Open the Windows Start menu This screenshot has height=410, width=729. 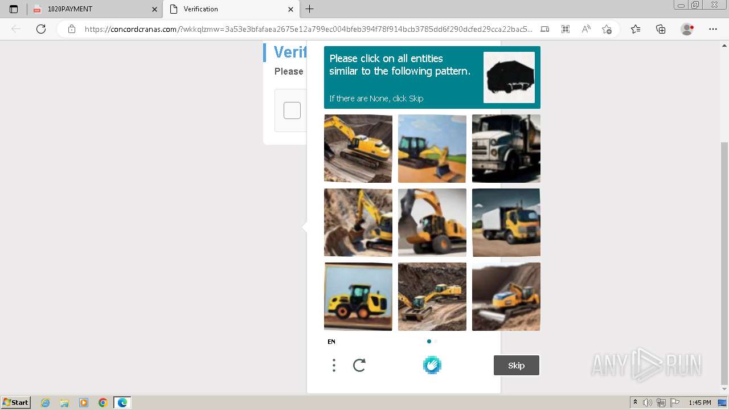(15, 402)
